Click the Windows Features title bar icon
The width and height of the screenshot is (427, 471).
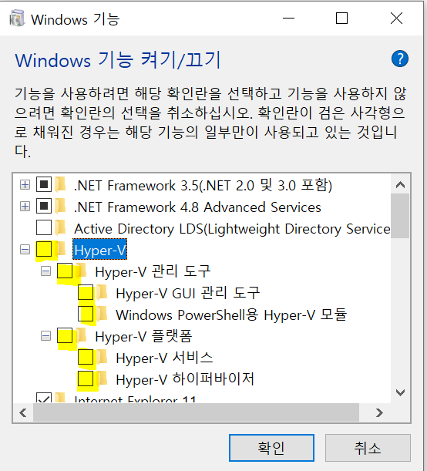click(x=17, y=19)
